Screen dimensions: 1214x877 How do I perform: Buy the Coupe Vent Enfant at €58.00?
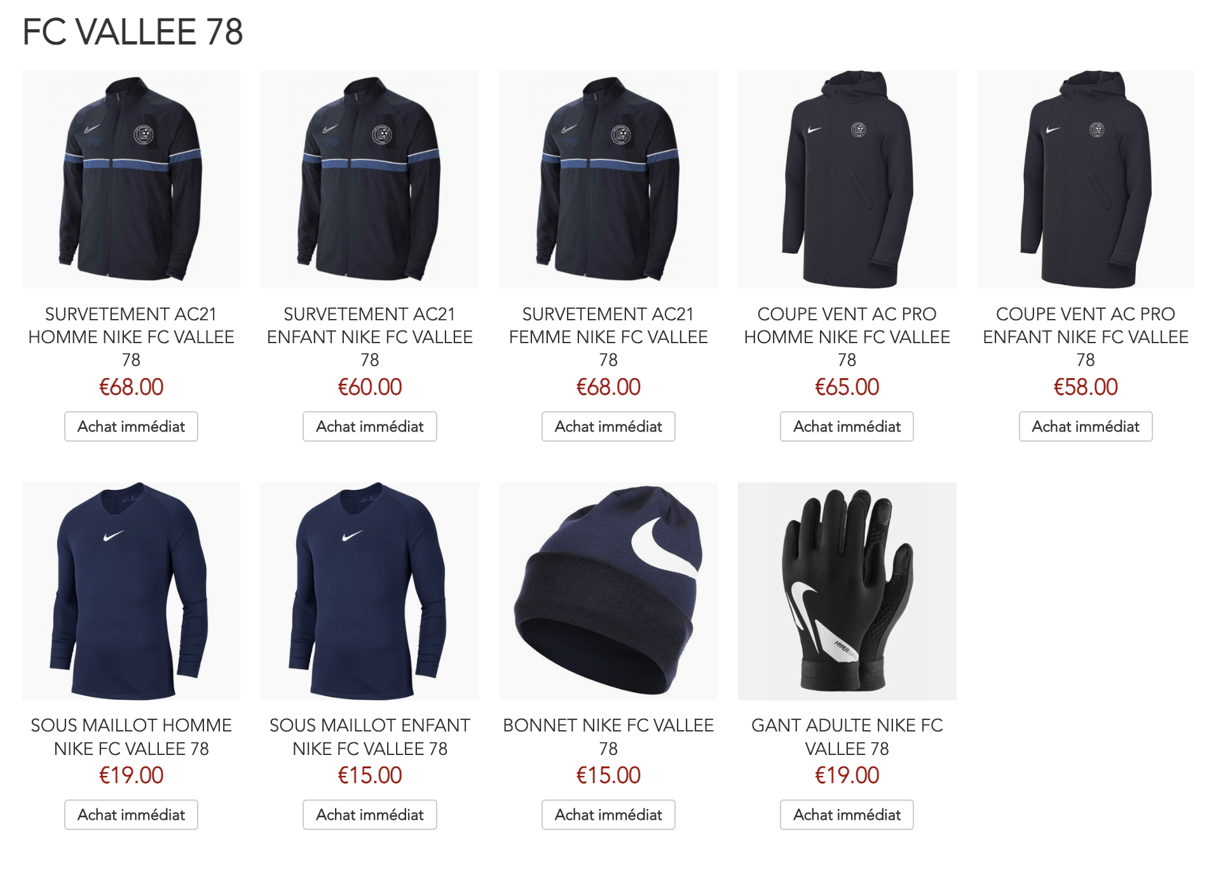1086,426
